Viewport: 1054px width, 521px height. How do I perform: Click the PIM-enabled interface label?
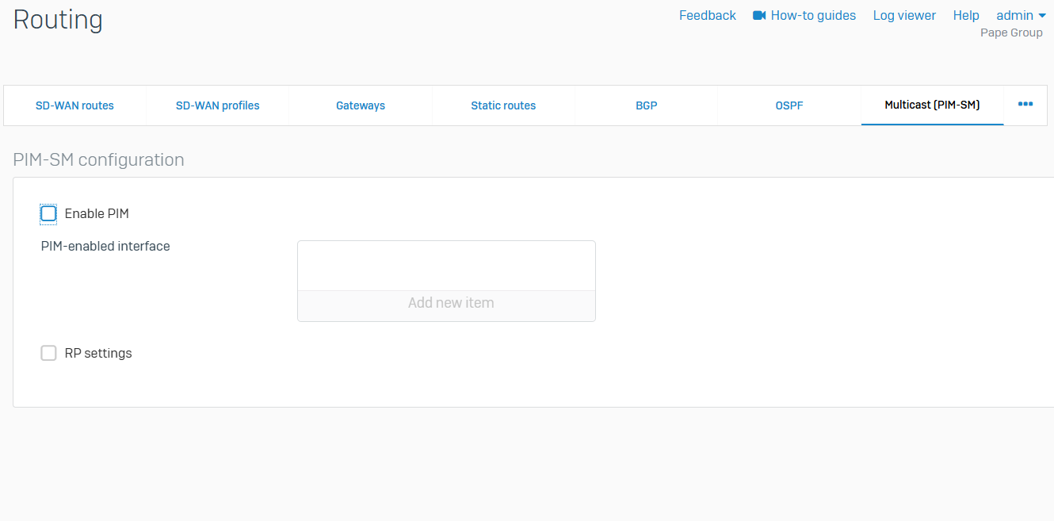tap(105, 246)
